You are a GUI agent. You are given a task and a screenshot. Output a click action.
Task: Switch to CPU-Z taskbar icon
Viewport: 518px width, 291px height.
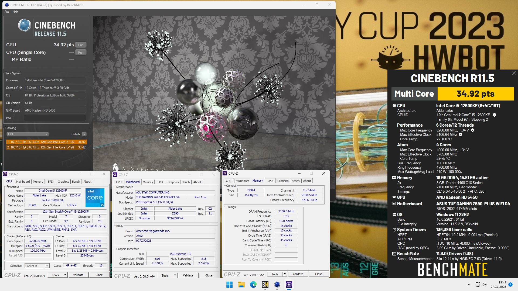coord(289,285)
